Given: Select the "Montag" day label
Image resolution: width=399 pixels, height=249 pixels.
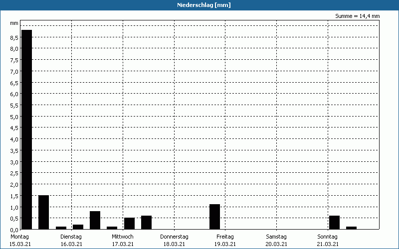Looking at the screenshot, I should click(x=19, y=237).
